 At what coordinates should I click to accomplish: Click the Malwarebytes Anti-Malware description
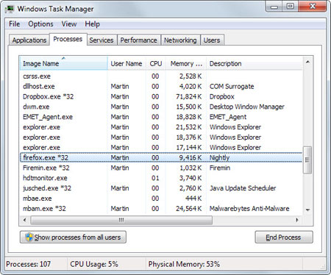click(249, 209)
